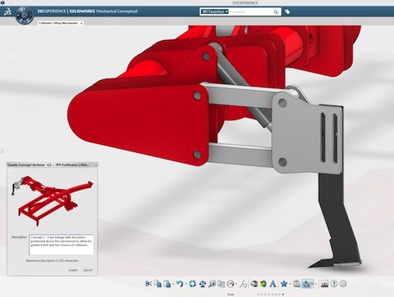
Task: Expand the All Favorites dropdown
Action: 214,11
